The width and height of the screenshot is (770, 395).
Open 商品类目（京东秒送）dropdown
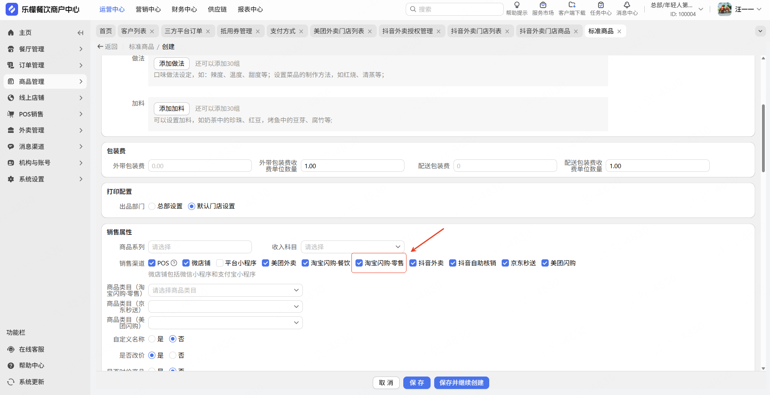pyautogui.click(x=225, y=307)
